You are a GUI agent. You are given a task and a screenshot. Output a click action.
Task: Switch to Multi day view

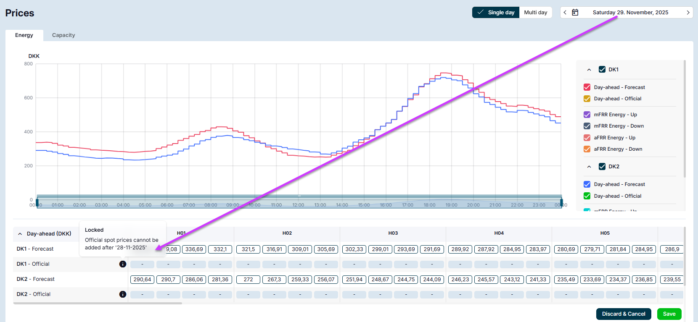(x=535, y=13)
